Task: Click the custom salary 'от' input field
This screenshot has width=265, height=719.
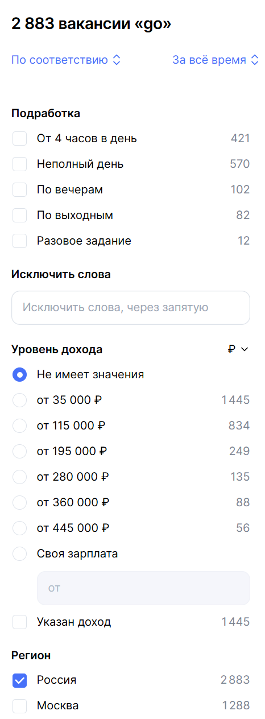Action: tap(143, 588)
